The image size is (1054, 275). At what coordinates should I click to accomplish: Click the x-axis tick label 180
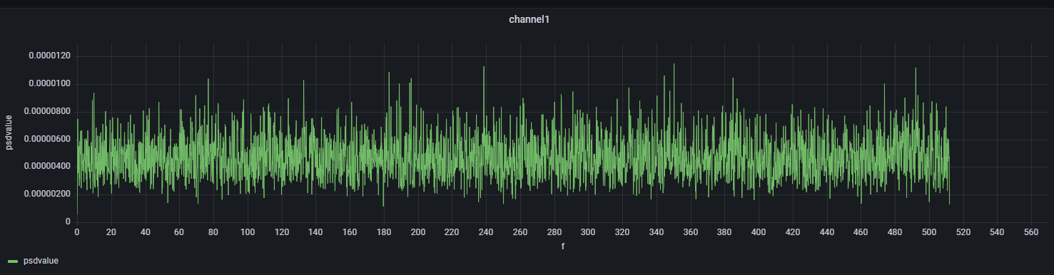pos(384,232)
